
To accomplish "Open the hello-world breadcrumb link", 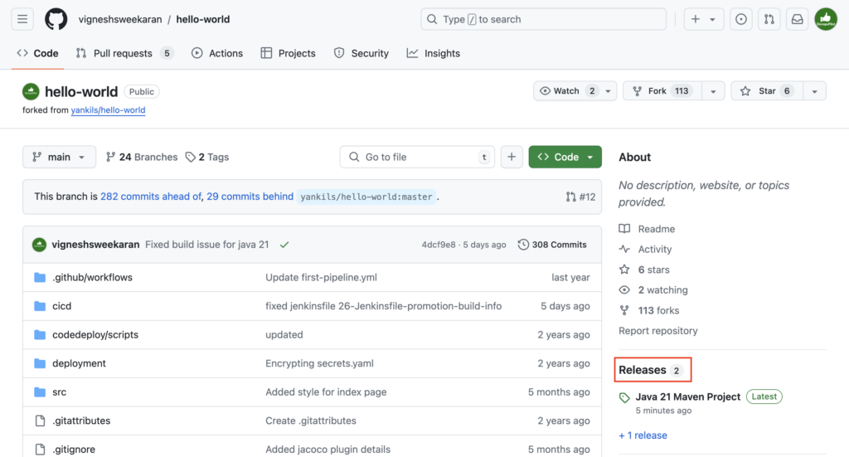I will pos(203,20).
